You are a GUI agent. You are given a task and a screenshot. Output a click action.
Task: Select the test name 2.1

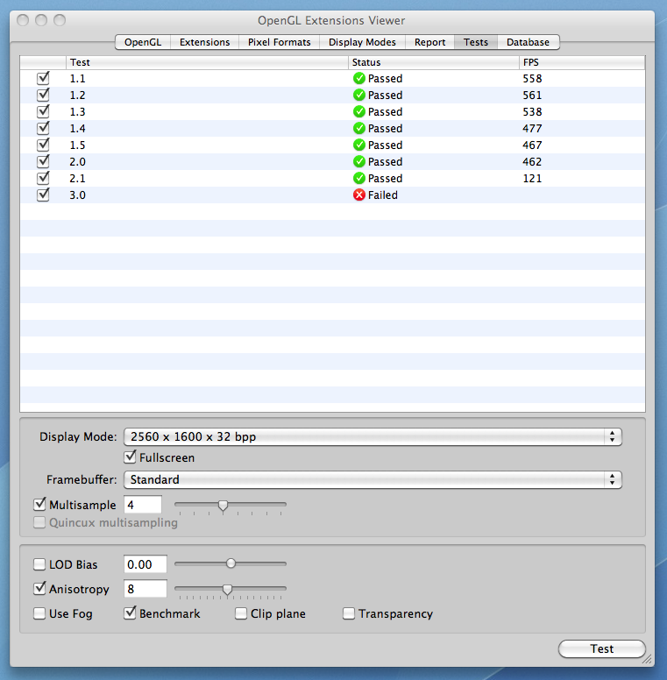click(78, 178)
